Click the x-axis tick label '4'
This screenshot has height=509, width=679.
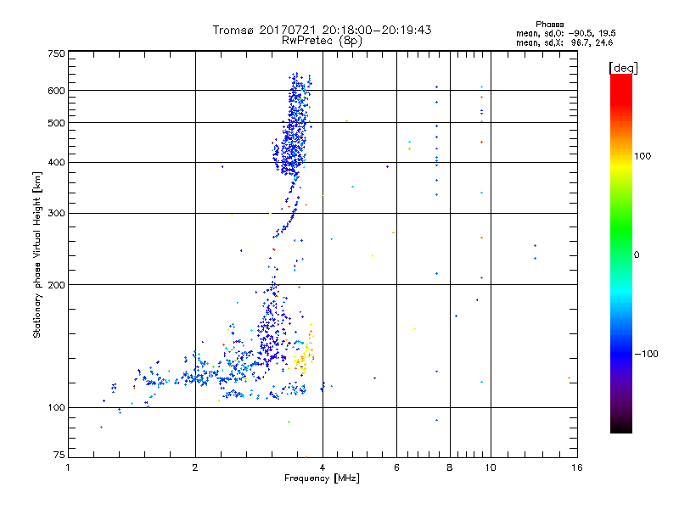(x=323, y=467)
